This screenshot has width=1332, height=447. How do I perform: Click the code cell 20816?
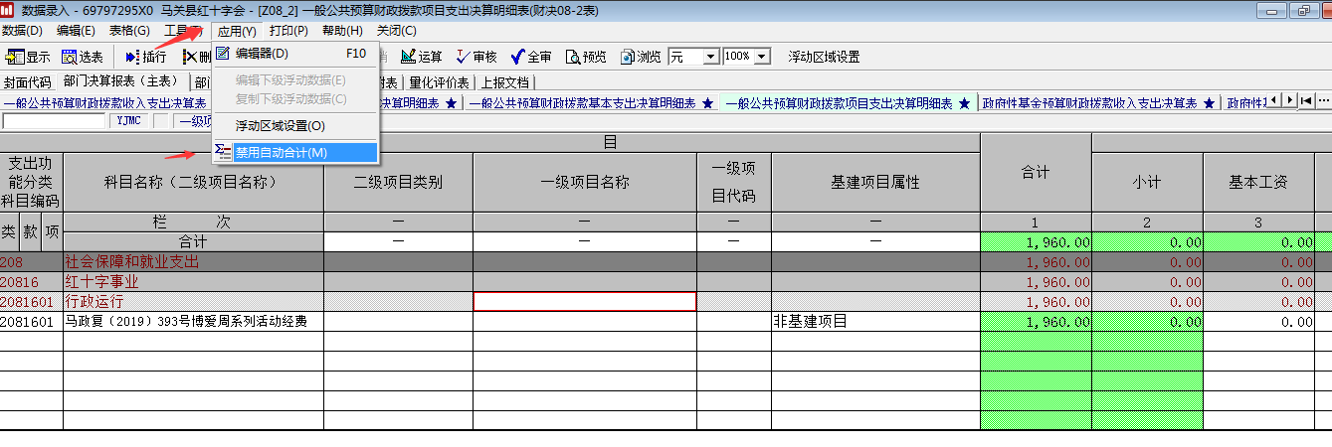pyautogui.click(x=32, y=282)
